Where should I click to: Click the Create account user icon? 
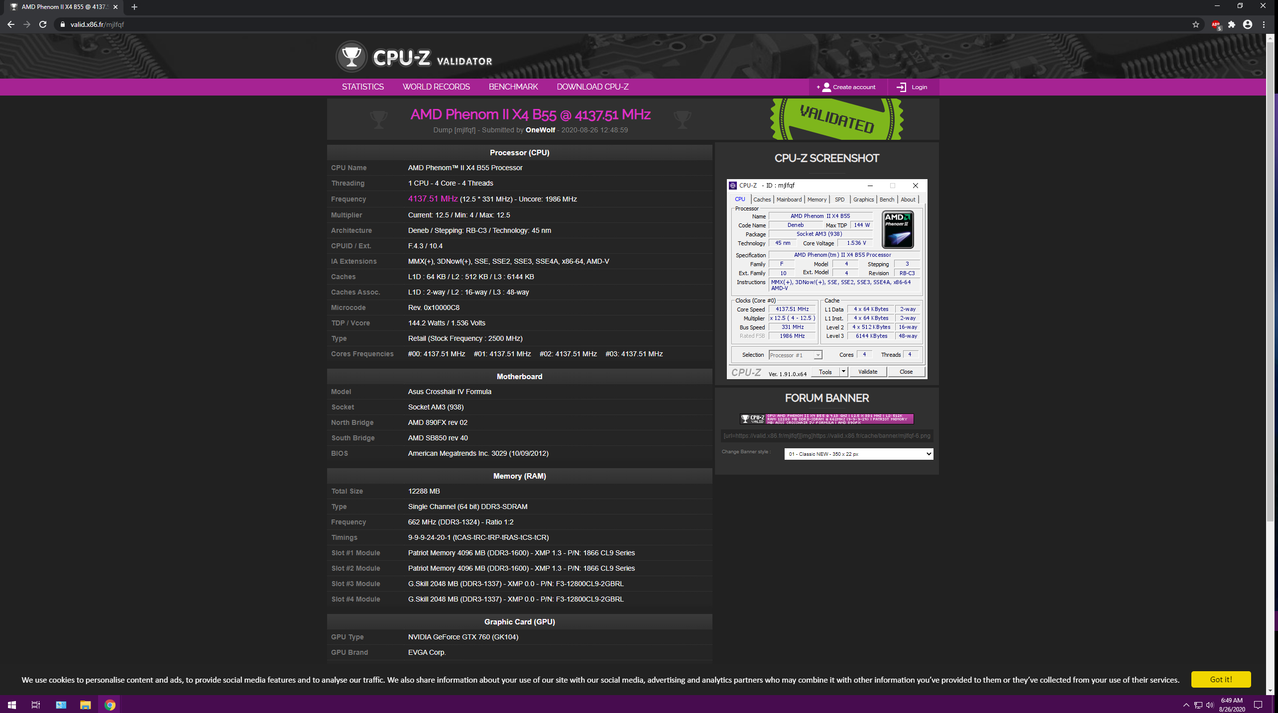pyautogui.click(x=826, y=87)
